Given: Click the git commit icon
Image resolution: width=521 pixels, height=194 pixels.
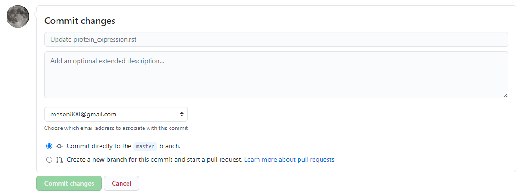Looking at the screenshot, I should (59, 146).
